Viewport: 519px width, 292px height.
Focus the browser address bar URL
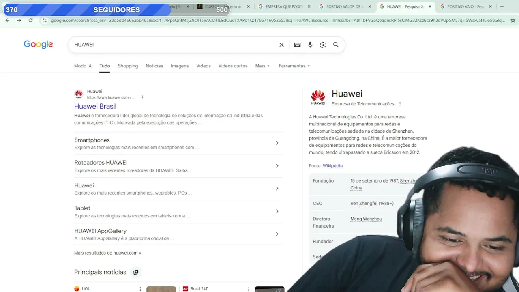coord(278,20)
